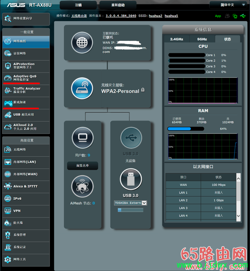
Task: Click the empty USB 3.0 port icon
Action: click(x=131, y=138)
